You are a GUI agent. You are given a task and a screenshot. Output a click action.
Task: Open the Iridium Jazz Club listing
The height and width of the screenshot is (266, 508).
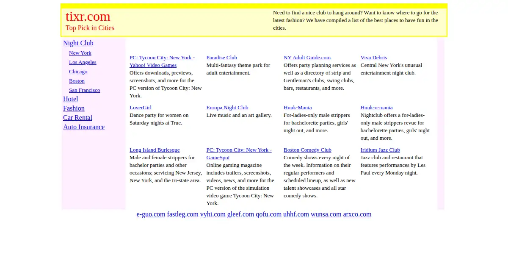click(x=380, y=150)
